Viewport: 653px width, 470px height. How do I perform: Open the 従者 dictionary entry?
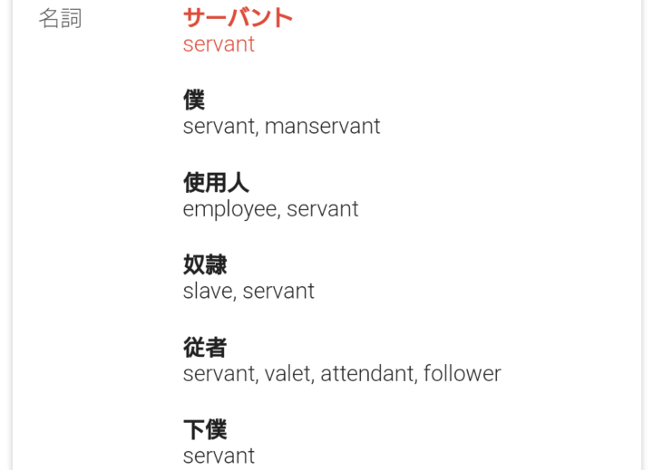point(205,347)
